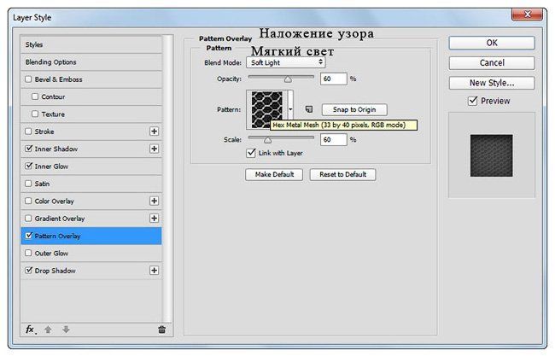
Task: Close the Layer Style dialog
Action: tap(527, 15)
